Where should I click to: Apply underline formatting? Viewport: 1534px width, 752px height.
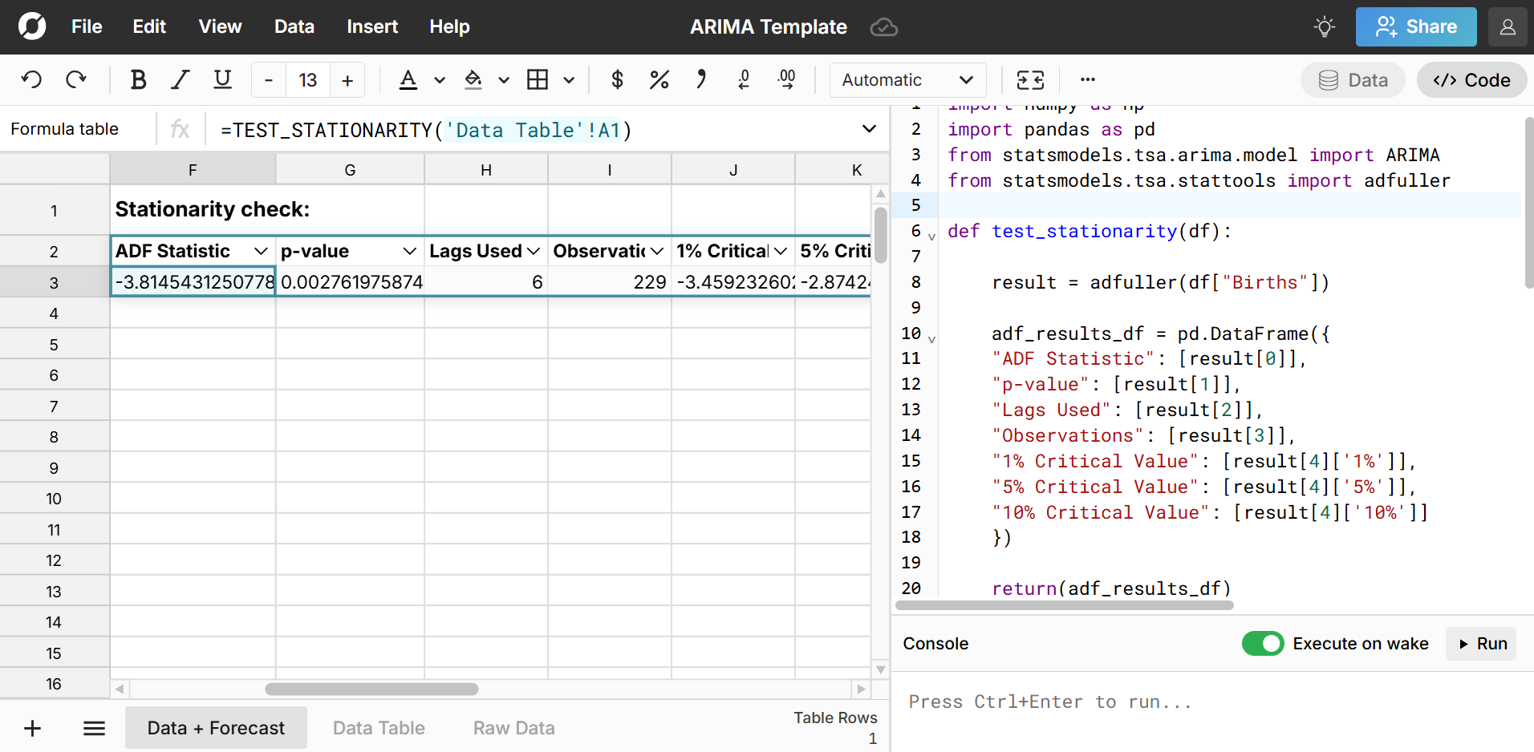(x=222, y=79)
